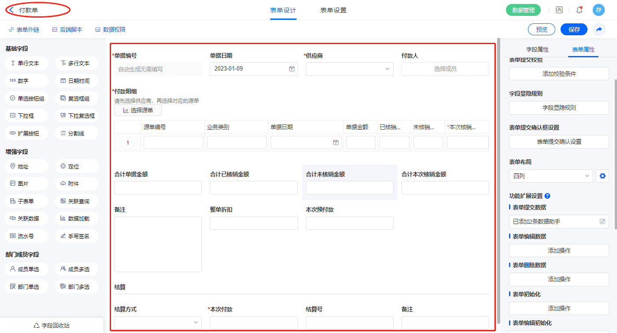
Task: Click the share arrow icon
Action: coord(598,30)
